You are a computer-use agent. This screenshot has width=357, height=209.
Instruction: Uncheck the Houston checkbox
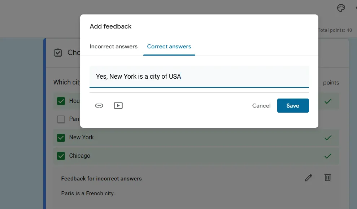tap(61, 101)
